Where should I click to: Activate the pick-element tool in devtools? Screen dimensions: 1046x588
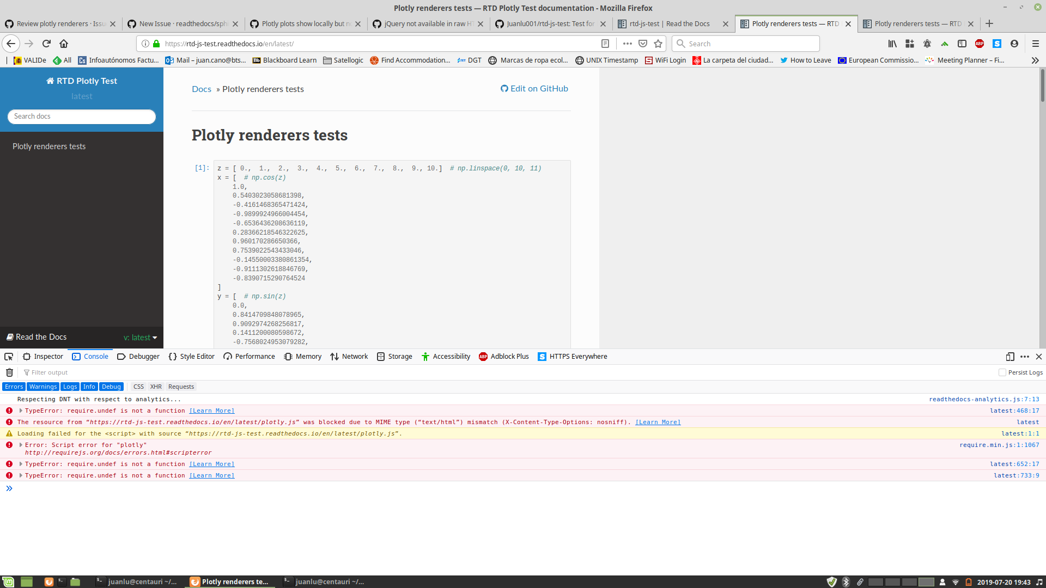pyautogui.click(x=8, y=357)
